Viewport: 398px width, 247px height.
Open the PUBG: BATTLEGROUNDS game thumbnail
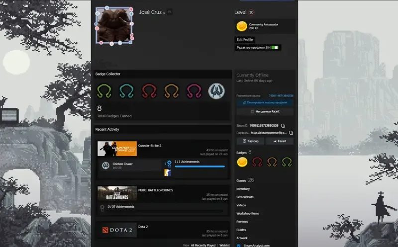coord(117,193)
